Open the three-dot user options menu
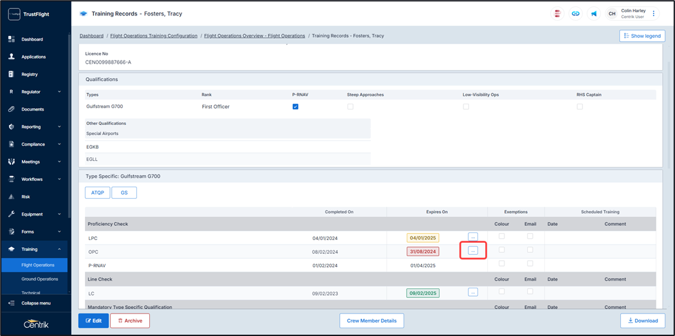Image resolution: width=675 pixels, height=336 pixels. click(654, 14)
